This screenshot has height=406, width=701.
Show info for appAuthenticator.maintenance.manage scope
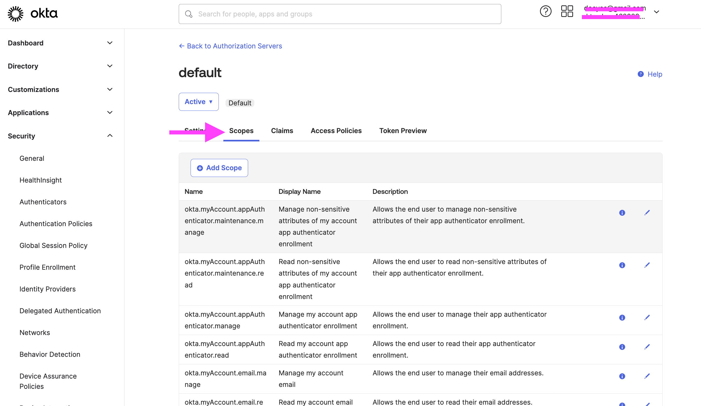(622, 213)
